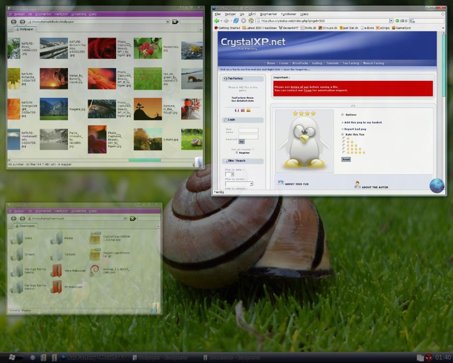Viewport: 453px width, 363px height.
Task: Select the CrystalClear GNOME tar.bz2 archive
Action: click(110, 238)
